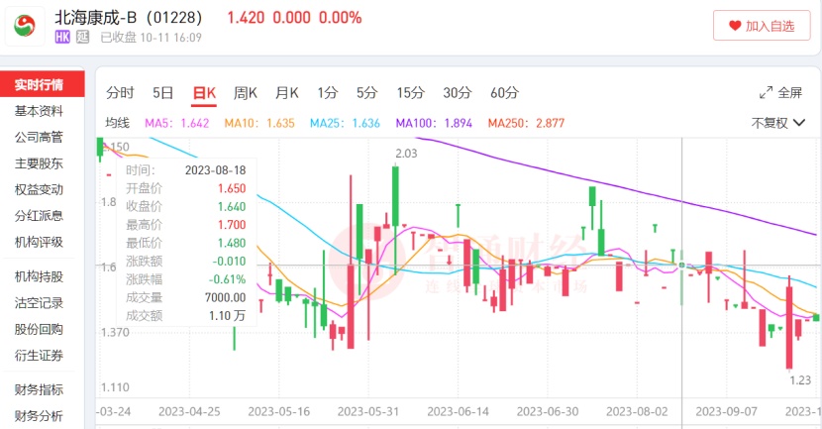Click the 开盘价 1.650 tooltip value
Screen dimensions: 822x429
(x=232, y=188)
